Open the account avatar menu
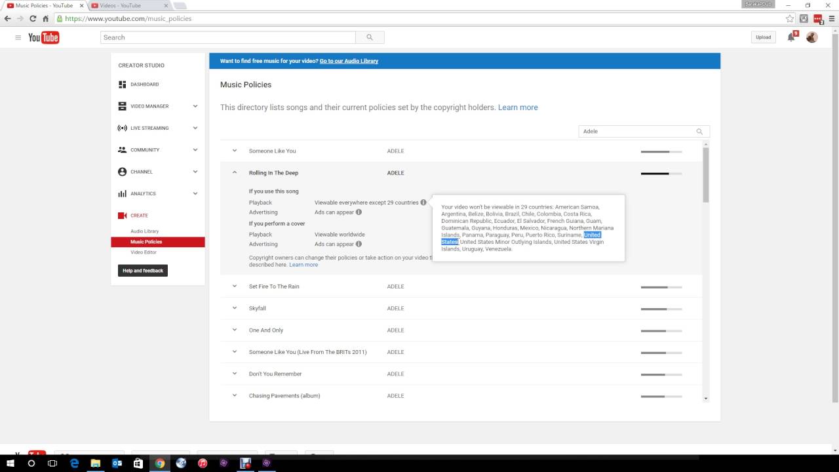 [x=811, y=37]
